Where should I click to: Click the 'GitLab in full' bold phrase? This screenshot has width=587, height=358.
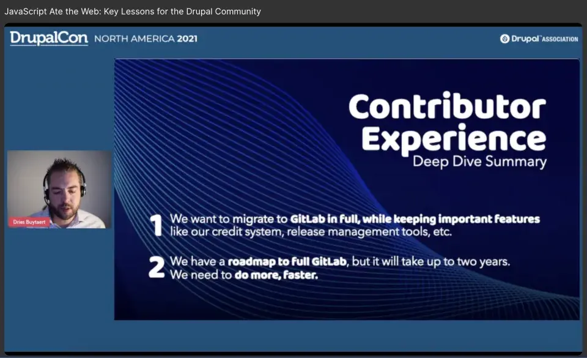(325, 218)
